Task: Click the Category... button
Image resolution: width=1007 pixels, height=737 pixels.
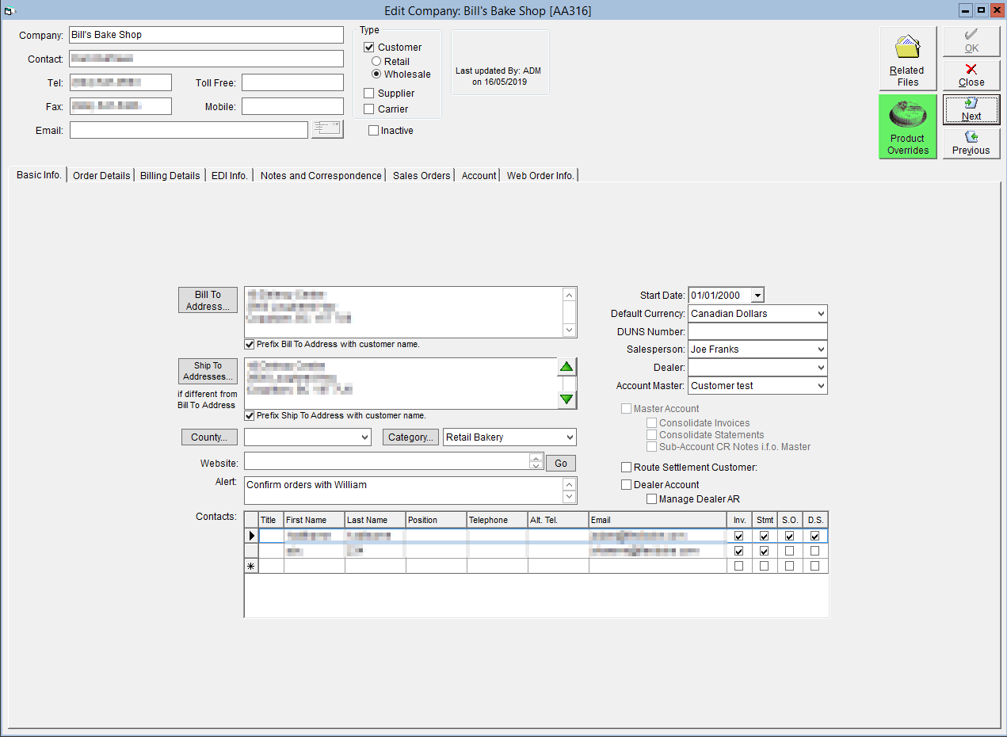Action: point(411,437)
